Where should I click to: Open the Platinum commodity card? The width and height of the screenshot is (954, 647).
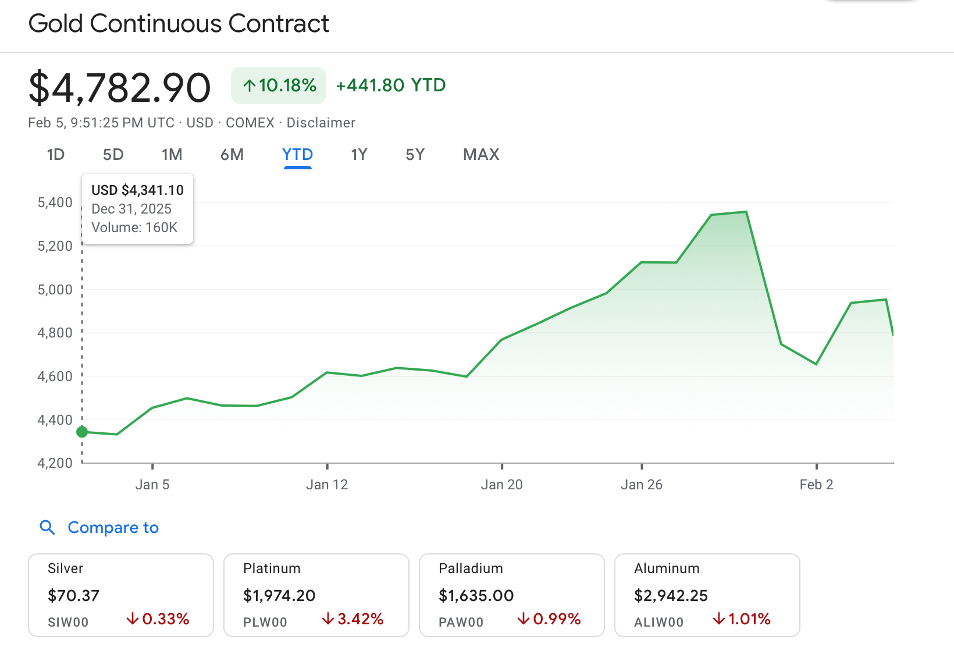pos(316,595)
